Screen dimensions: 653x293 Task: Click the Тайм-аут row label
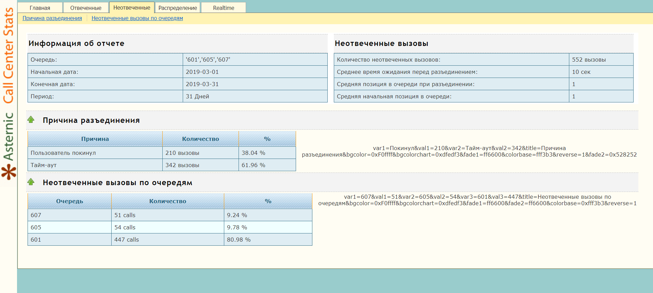tap(44, 165)
